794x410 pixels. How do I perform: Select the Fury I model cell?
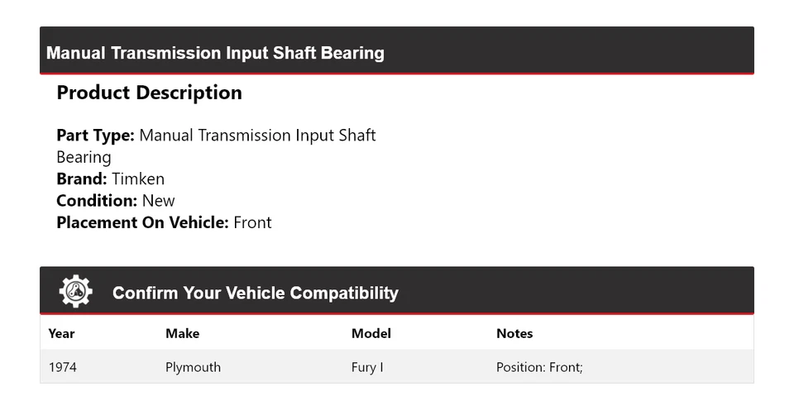click(367, 367)
